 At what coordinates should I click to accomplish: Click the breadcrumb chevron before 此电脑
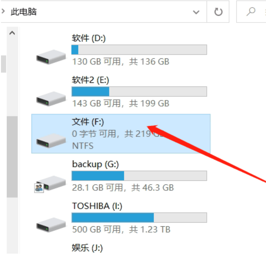[3, 12]
